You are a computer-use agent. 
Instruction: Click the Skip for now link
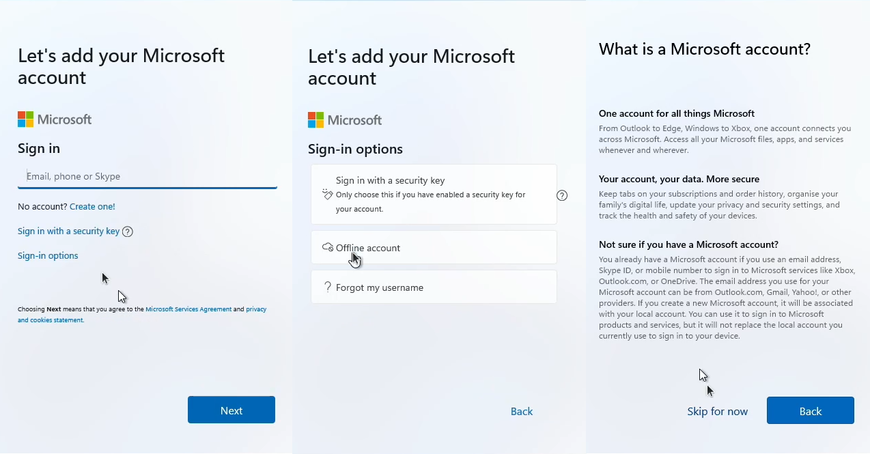pyautogui.click(x=717, y=412)
